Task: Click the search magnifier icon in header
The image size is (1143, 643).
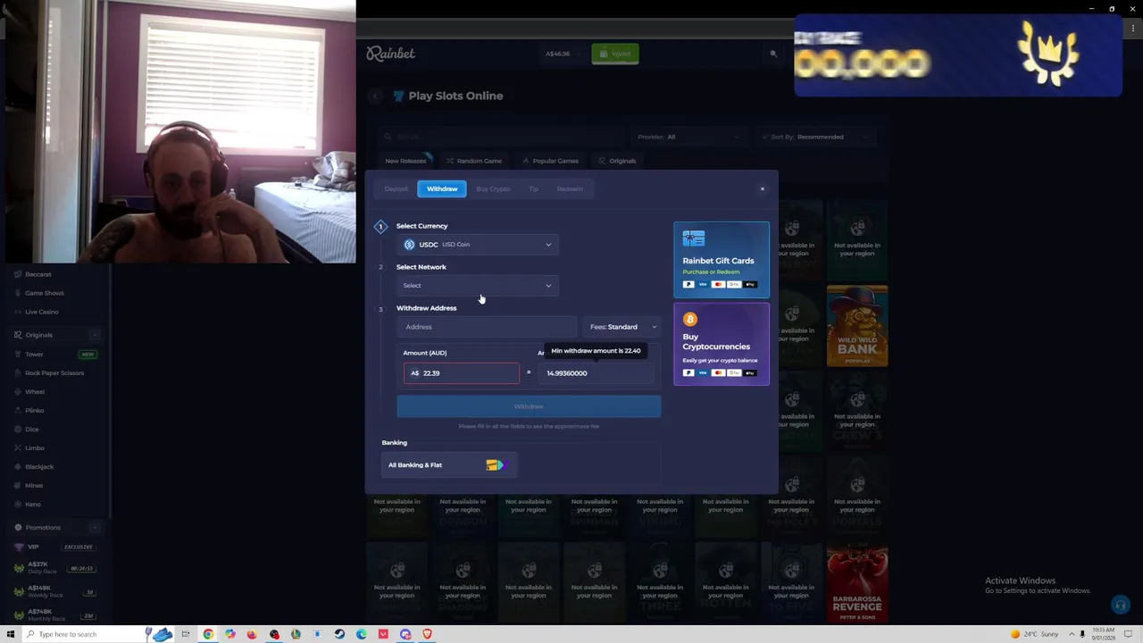Action: [773, 54]
